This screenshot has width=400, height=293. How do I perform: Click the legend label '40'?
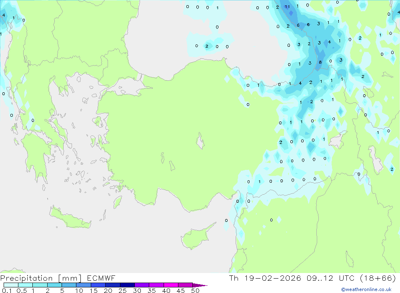click(x=166, y=291)
